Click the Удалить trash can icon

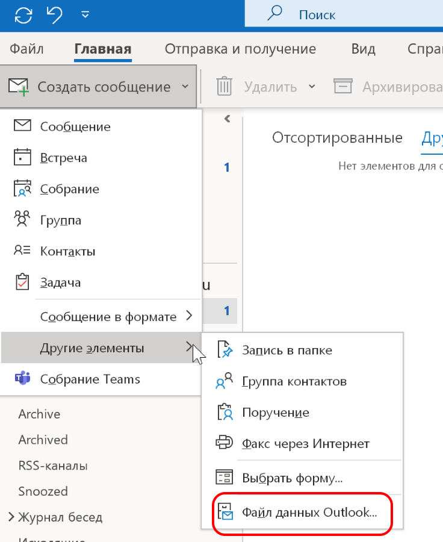[x=224, y=86]
